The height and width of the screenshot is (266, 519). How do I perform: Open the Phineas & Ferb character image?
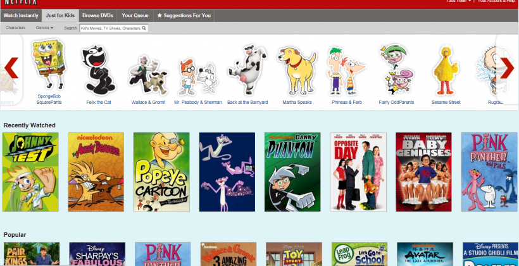[x=347, y=71]
